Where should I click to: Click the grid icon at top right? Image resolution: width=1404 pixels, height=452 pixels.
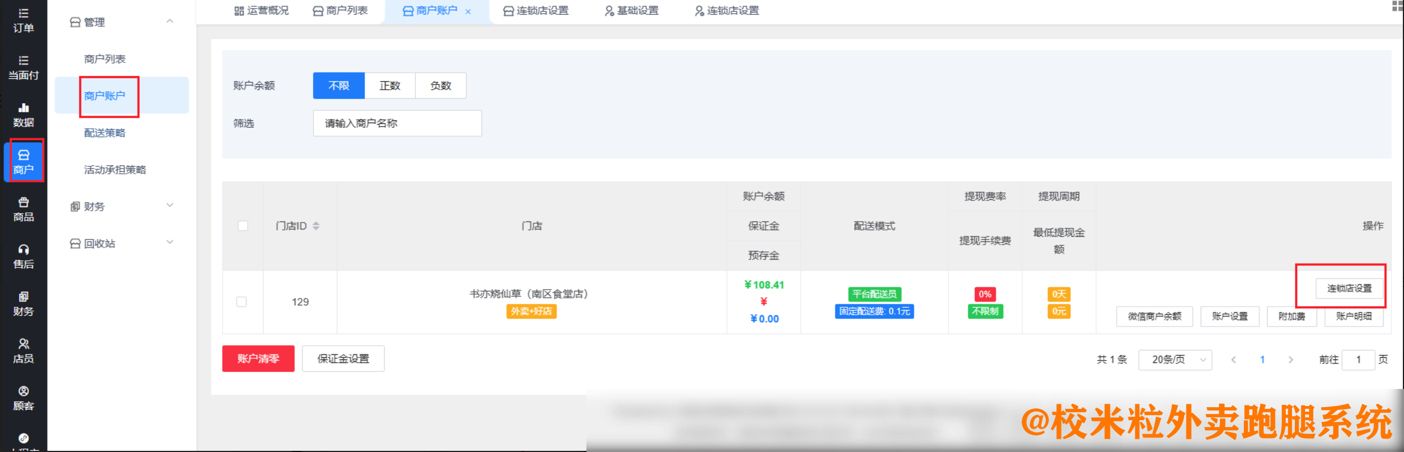tap(1397, 6)
